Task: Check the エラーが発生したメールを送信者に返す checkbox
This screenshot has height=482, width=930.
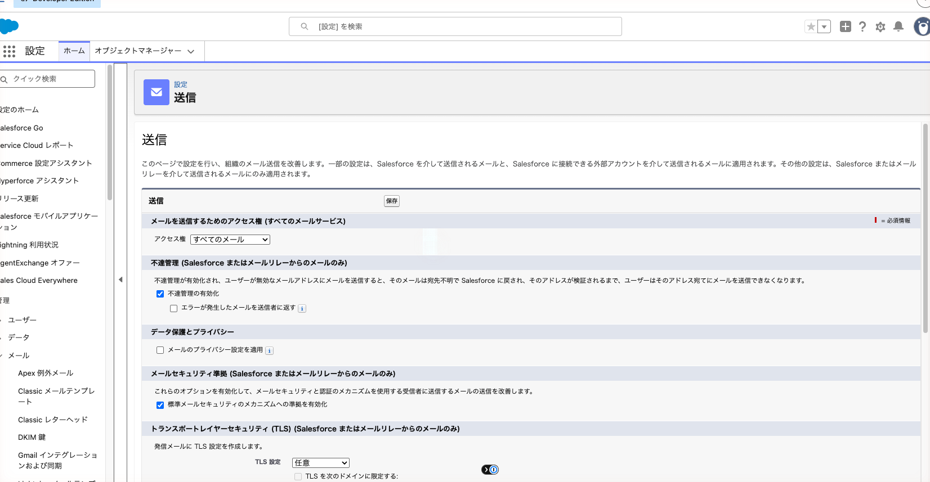Action: (x=173, y=308)
